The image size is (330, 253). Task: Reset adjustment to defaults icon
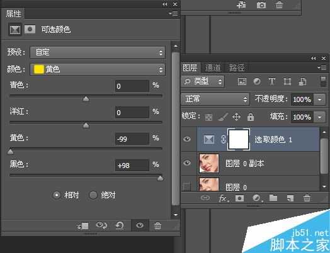click(120, 226)
